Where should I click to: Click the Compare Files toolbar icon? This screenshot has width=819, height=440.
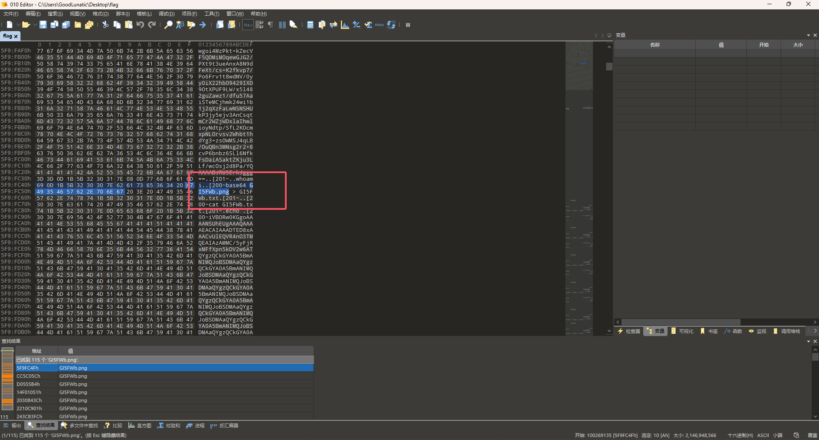[x=322, y=25]
